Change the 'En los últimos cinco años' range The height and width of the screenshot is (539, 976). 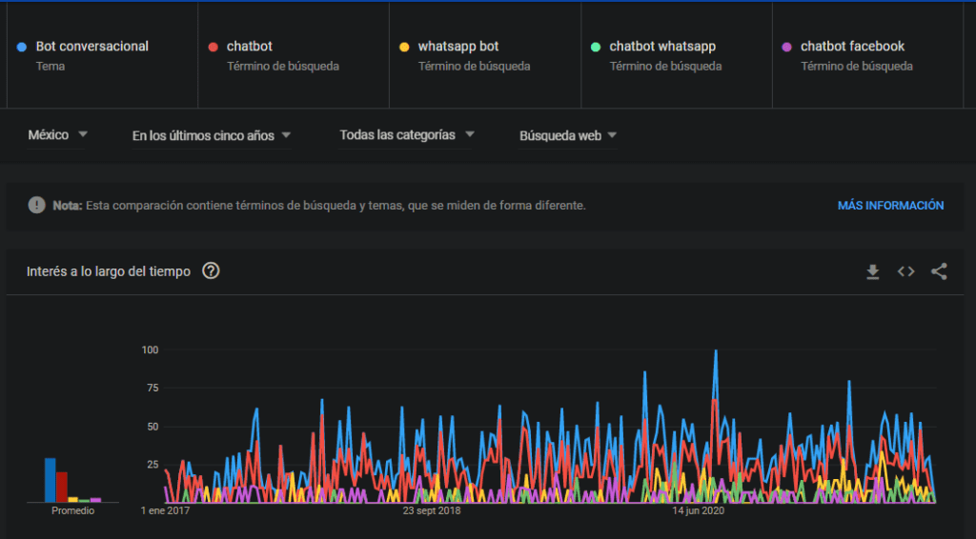point(211,135)
